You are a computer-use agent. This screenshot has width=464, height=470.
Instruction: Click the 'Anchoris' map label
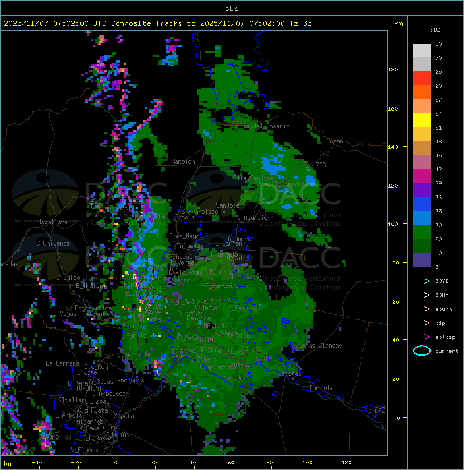(x=130, y=380)
